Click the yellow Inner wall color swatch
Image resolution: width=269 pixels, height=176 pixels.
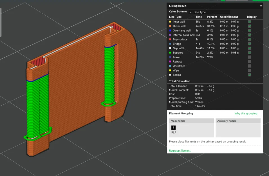pyautogui.click(x=170, y=22)
